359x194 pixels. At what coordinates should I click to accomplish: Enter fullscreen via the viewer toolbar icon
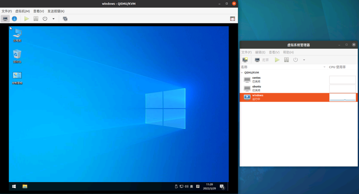point(232,18)
